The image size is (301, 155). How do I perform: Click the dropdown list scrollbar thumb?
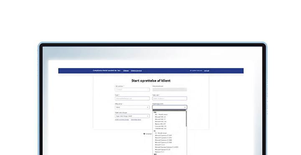(186, 119)
